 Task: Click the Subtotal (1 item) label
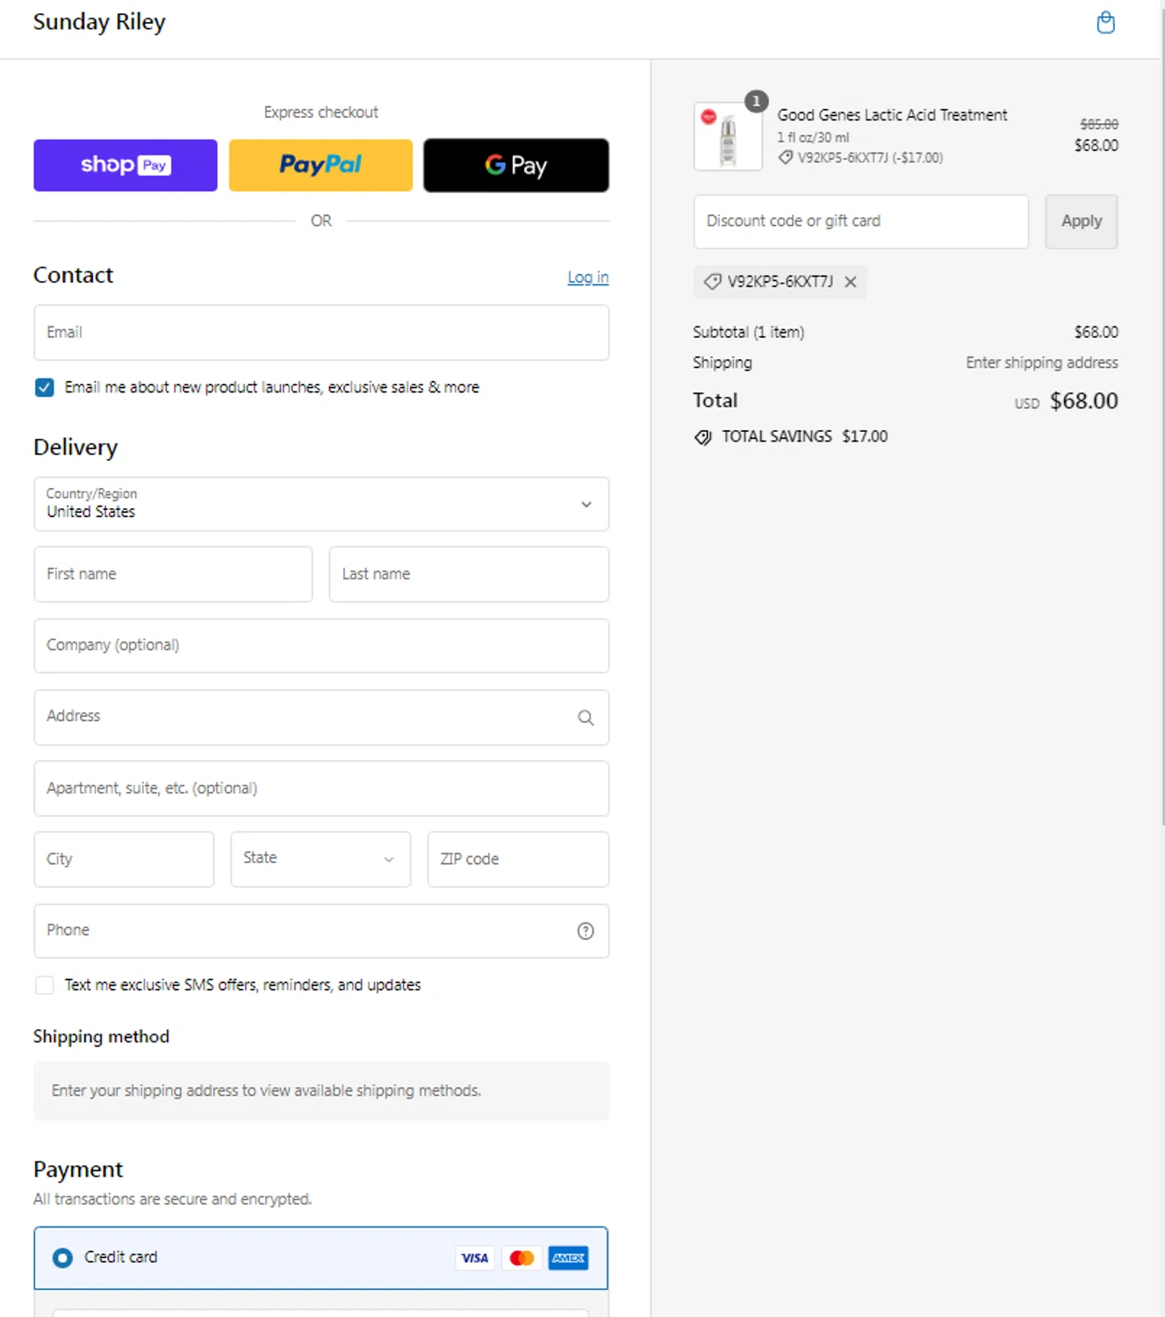748,332
